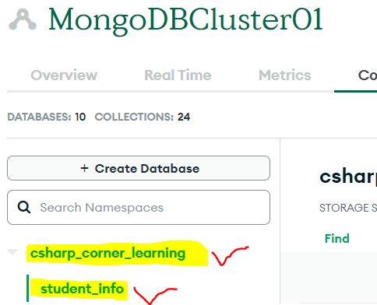Collapse the csharp_corner_learning database arrow

12,251
